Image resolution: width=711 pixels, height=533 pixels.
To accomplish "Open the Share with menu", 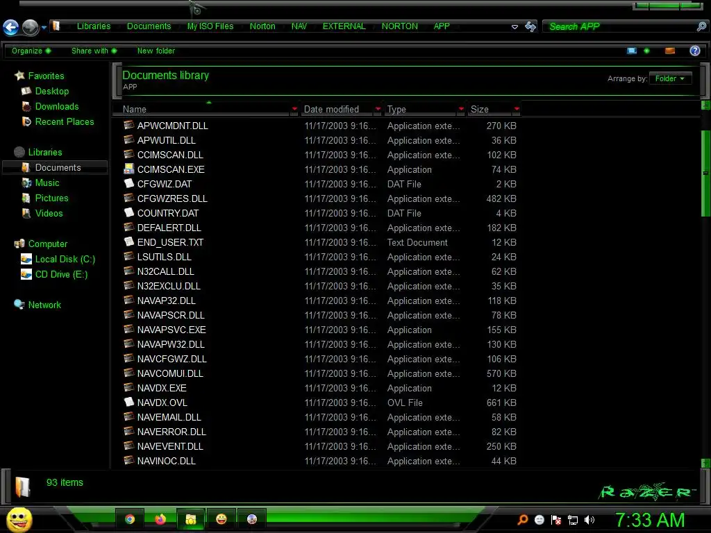I will [94, 51].
